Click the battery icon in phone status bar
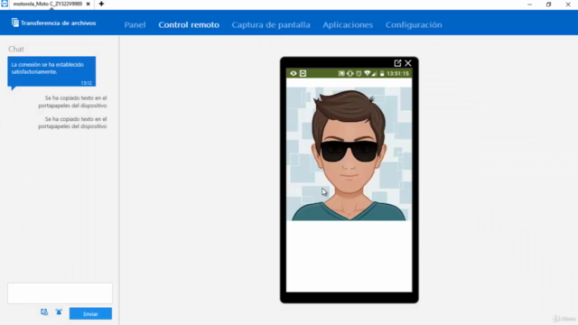The image size is (578, 325). [382, 73]
